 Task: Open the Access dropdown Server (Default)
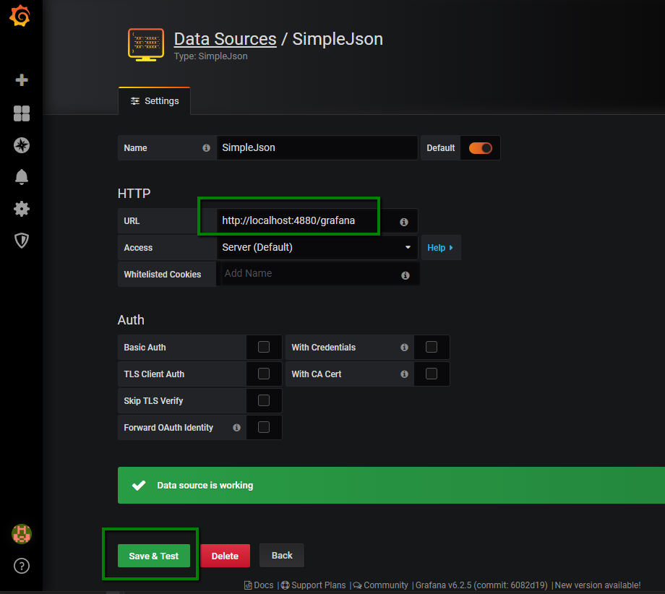click(317, 248)
